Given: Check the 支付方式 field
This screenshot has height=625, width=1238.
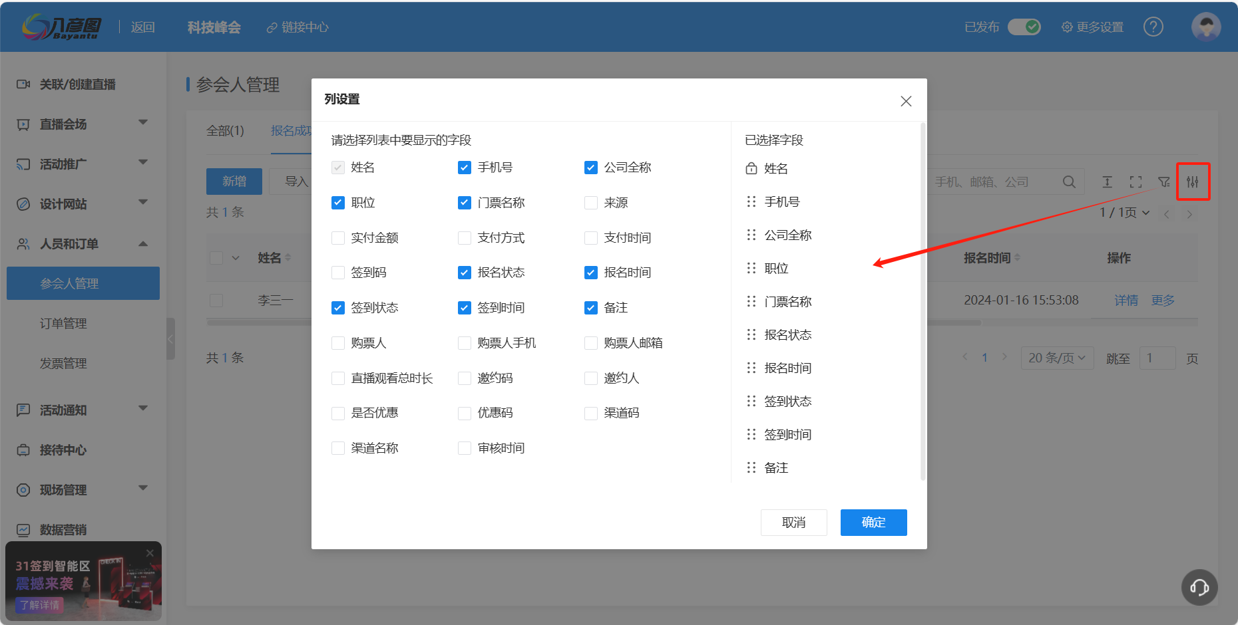Looking at the screenshot, I should pyautogui.click(x=464, y=237).
